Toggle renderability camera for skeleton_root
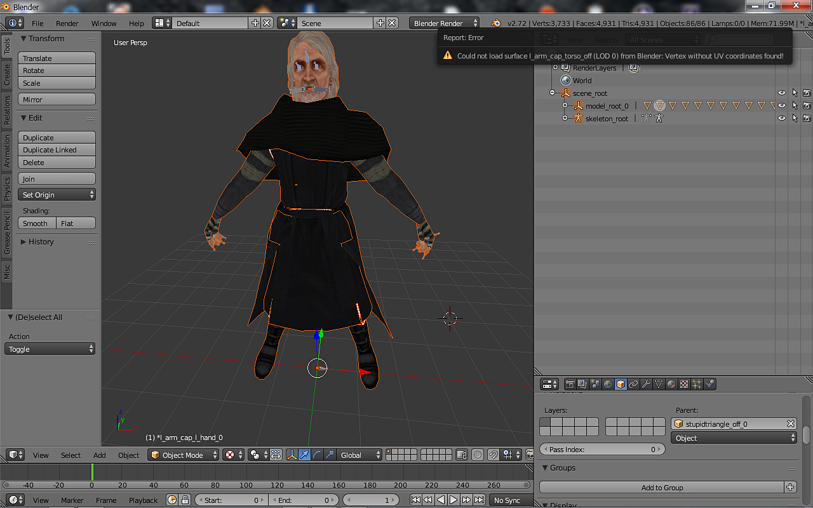Image resolution: width=813 pixels, height=508 pixels. (x=807, y=119)
